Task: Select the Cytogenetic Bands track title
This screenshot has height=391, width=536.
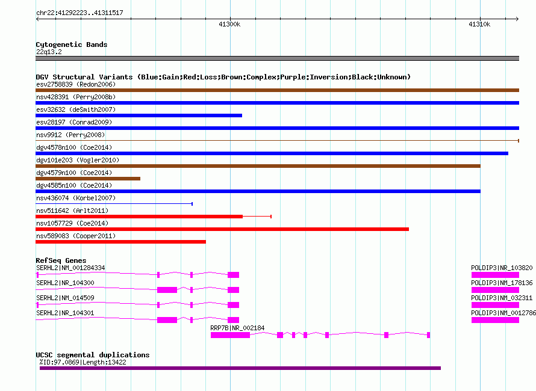Action: click(x=72, y=45)
